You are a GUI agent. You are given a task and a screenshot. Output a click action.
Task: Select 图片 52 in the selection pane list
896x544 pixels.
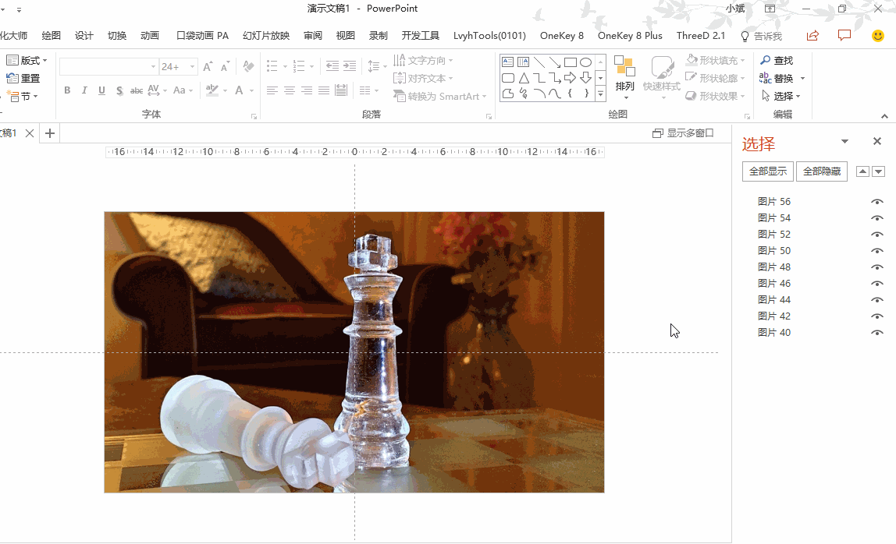(774, 235)
